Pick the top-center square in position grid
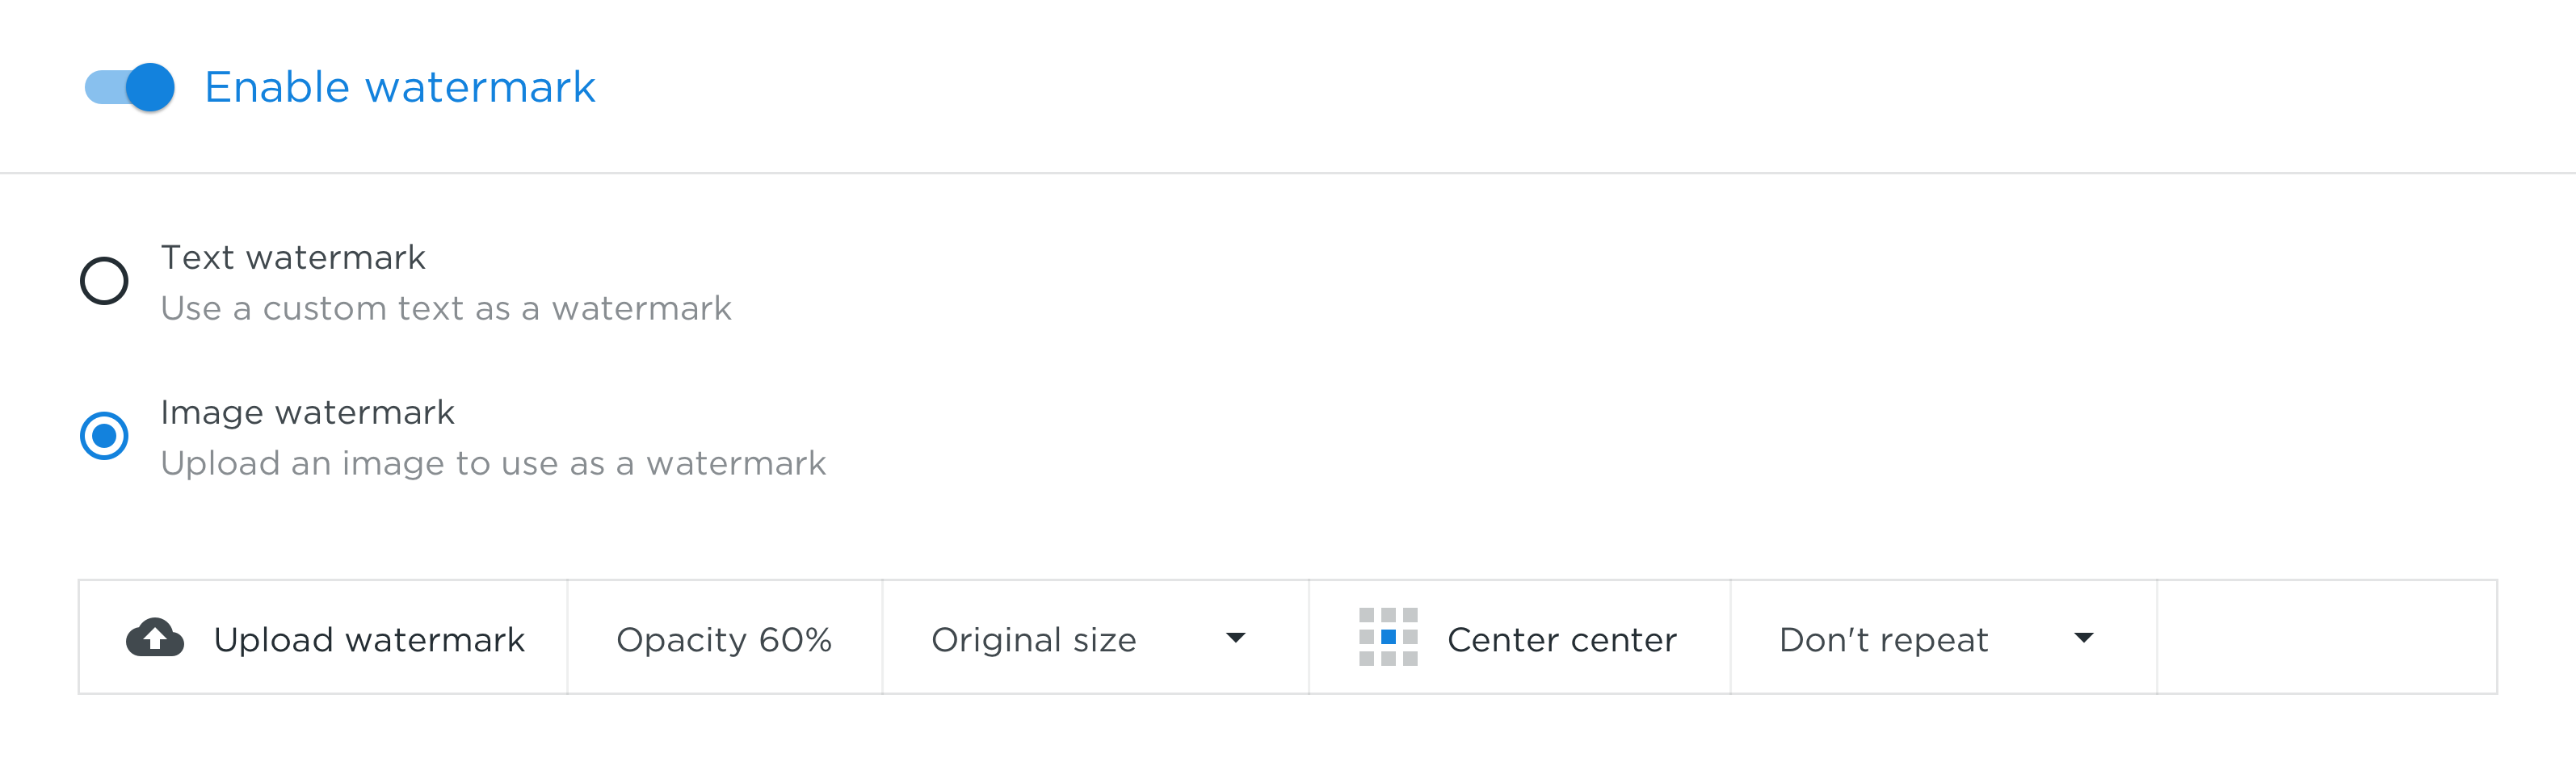This screenshot has width=2576, height=770. point(1388,615)
